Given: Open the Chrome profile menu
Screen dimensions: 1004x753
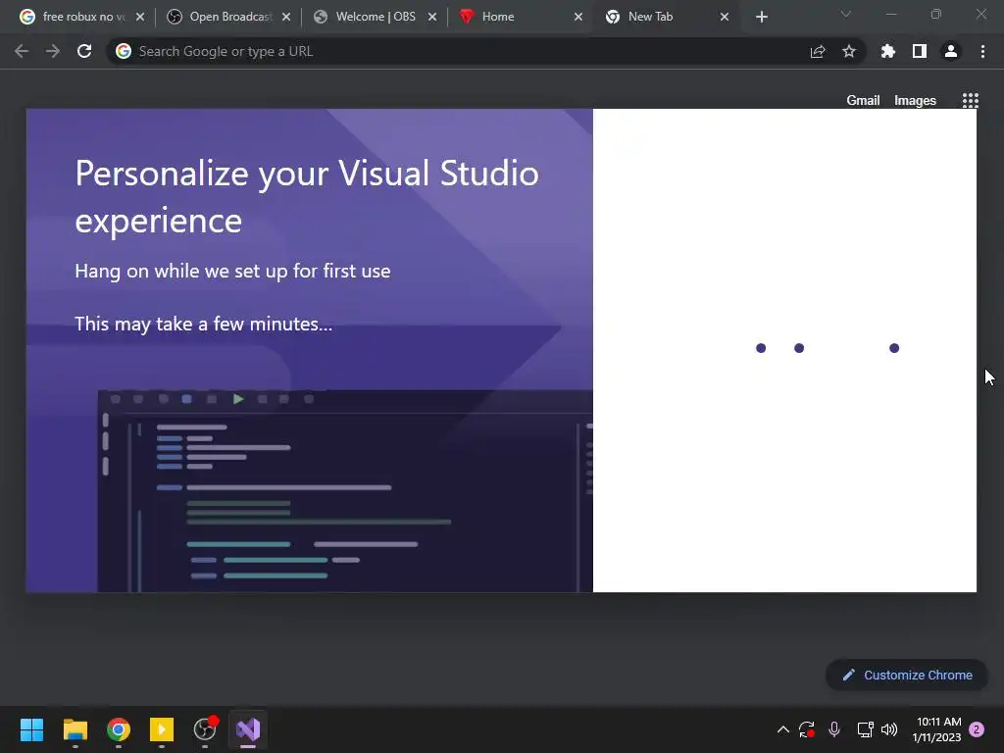Looking at the screenshot, I should (x=951, y=51).
